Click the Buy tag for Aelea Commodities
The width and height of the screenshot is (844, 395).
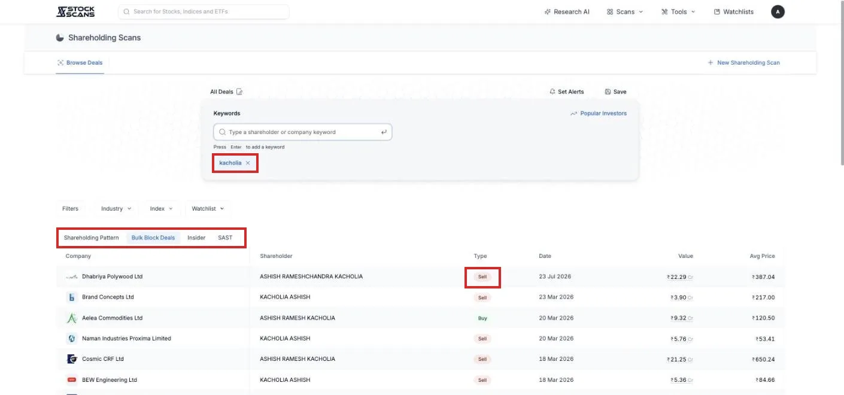click(x=482, y=318)
